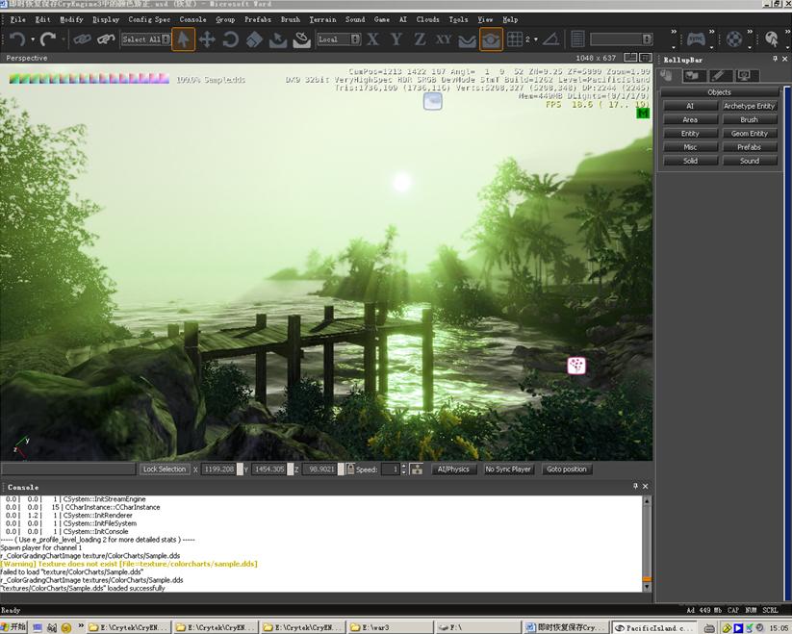Toggle the X axis constraint
Image resolution: width=792 pixels, height=634 pixels.
pyautogui.click(x=372, y=39)
